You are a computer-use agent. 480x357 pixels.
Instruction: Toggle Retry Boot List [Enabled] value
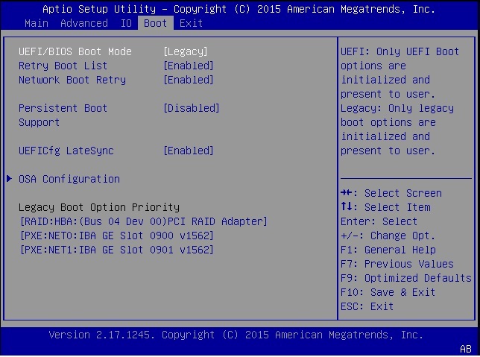point(189,66)
